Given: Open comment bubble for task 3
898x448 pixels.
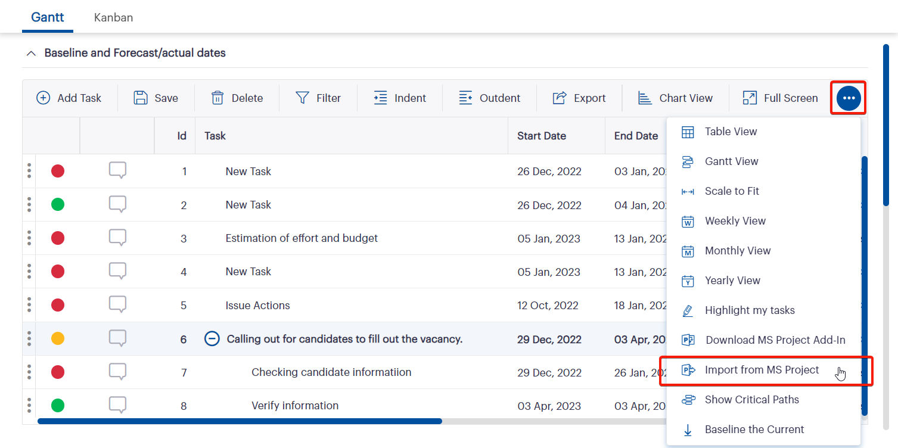Looking at the screenshot, I should click(x=117, y=238).
